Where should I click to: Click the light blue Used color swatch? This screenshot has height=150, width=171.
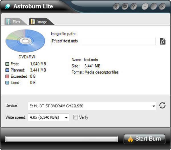tap(7, 83)
